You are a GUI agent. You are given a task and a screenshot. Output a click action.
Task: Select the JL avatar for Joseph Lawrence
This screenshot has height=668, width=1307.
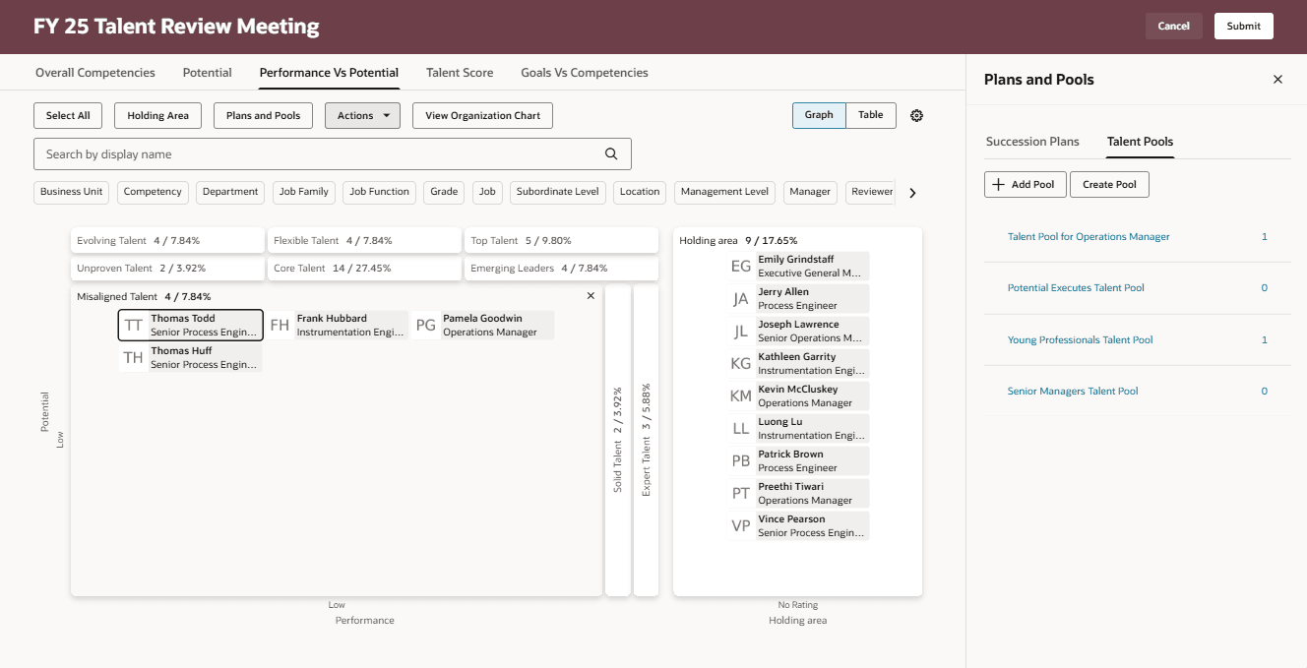[741, 331]
